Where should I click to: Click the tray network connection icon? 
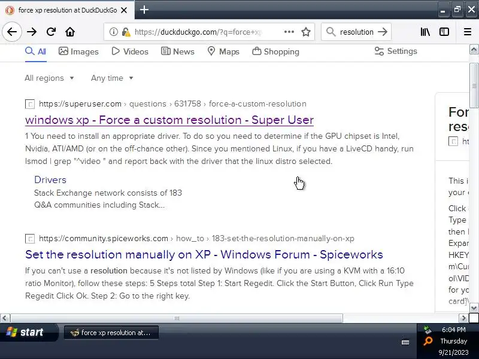pos(427,330)
